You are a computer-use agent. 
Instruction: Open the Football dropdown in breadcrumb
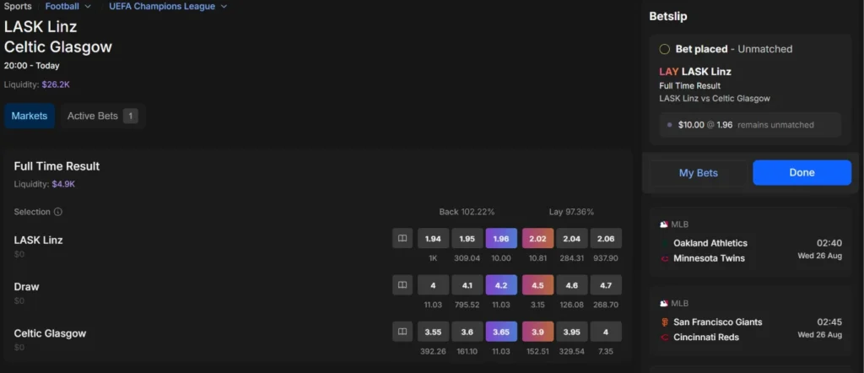pyautogui.click(x=68, y=6)
